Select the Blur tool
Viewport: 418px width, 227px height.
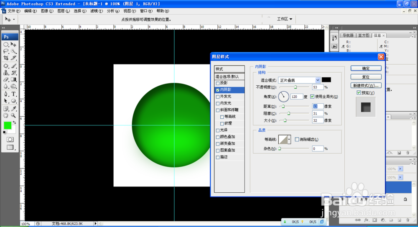(6, 86)
